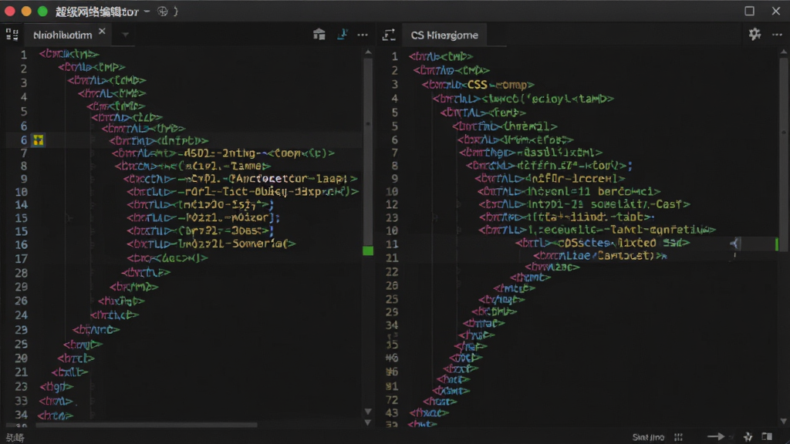Open the tab list dropdown arrow
790x444 pixels.
(x=125, y=35)
